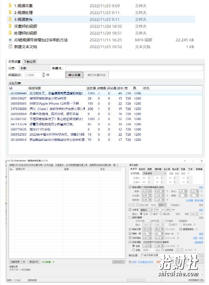Select the 定值 bitrate radio button
The width and height of the screenshot is (209, 285).
[x=134, y=250]
